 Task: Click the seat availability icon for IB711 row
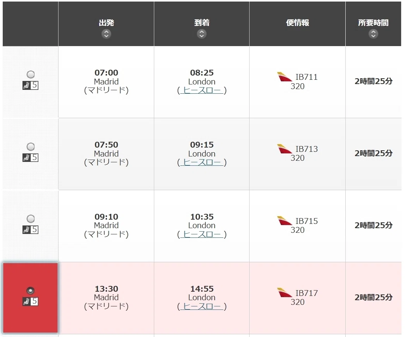(x=31, y=85)
